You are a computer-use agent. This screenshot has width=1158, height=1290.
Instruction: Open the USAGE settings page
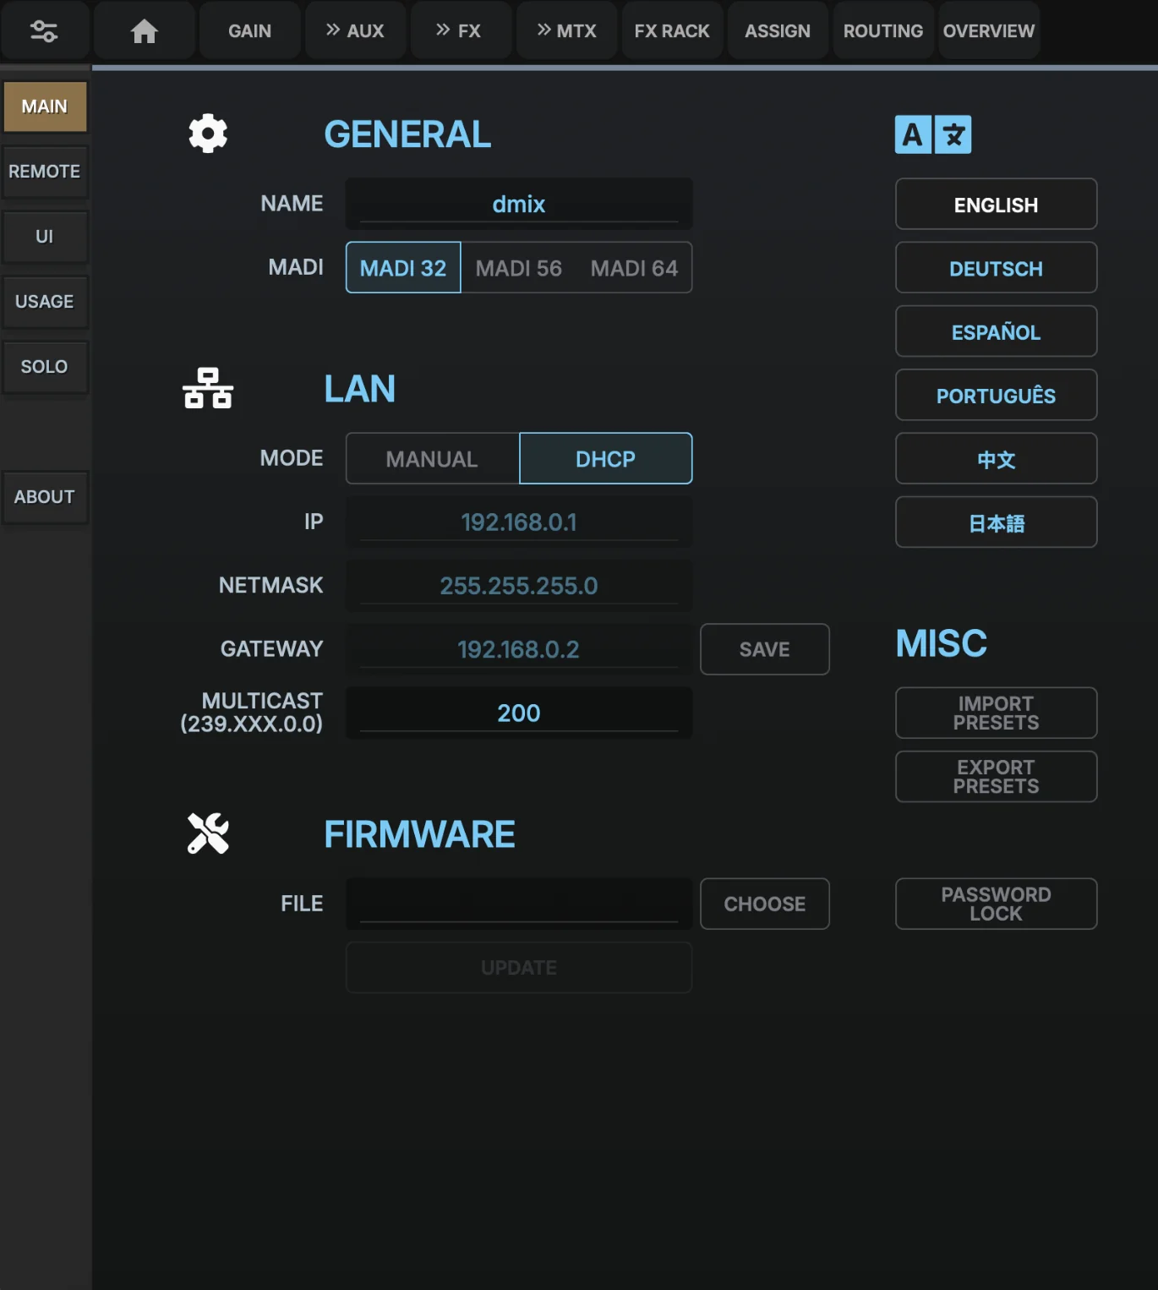click(x=45, y=302)
